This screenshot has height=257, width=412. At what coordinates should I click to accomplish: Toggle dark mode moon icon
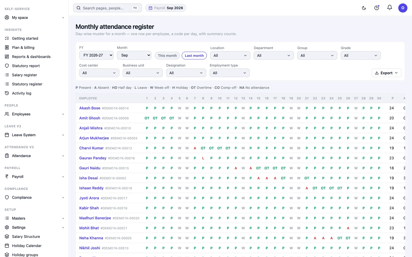pos(364,8)
